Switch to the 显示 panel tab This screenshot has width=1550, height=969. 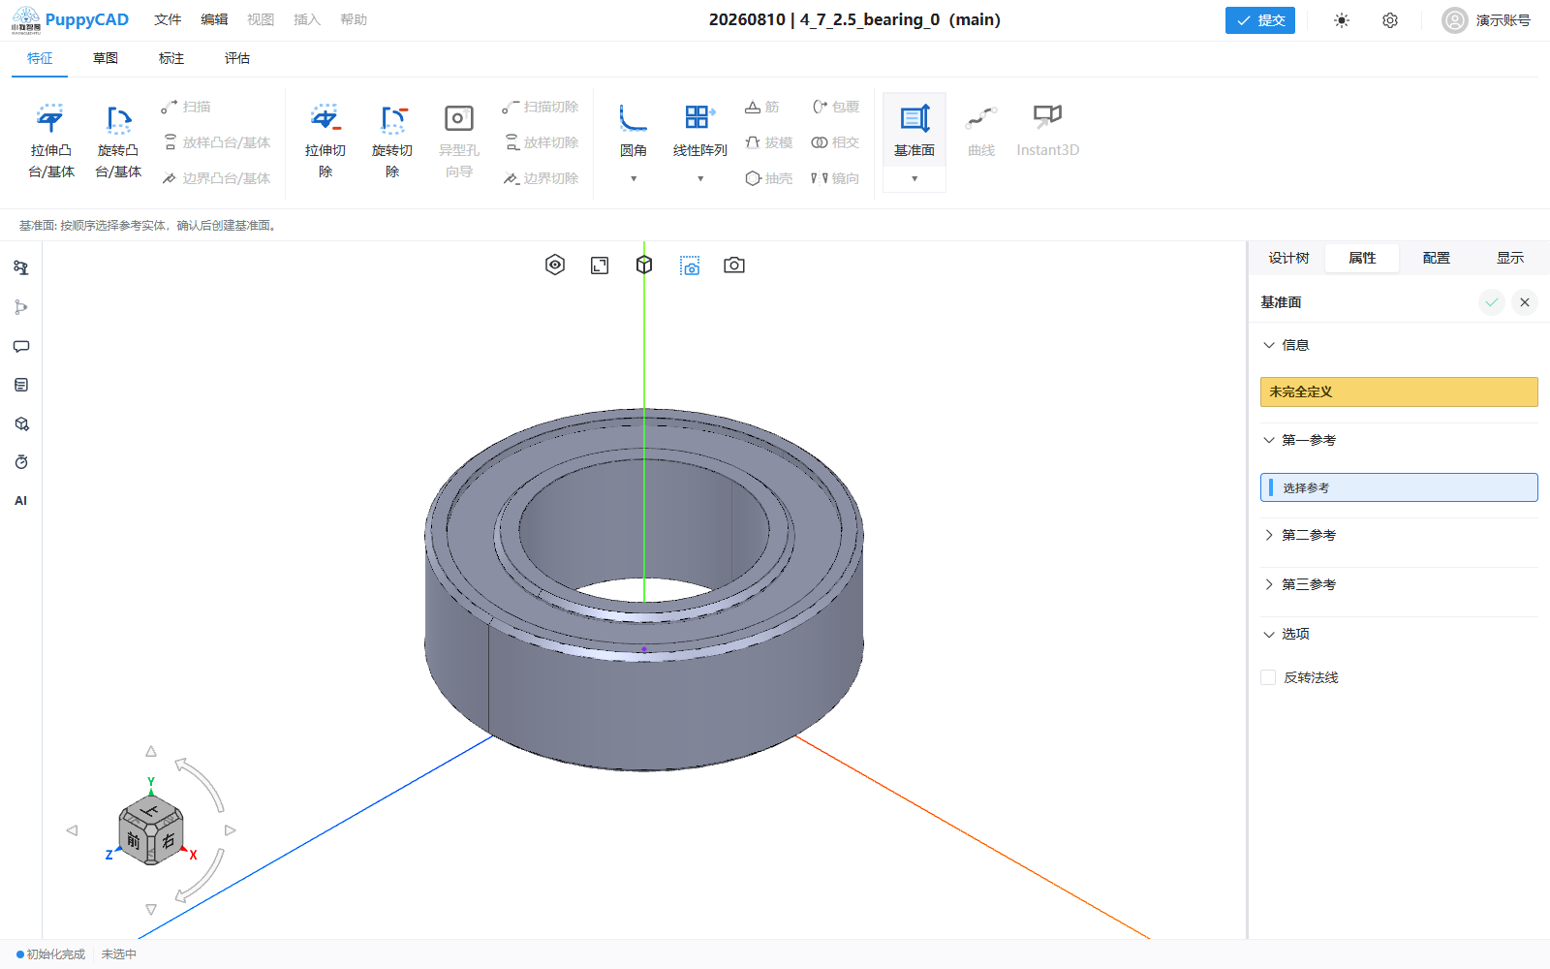1510,258
